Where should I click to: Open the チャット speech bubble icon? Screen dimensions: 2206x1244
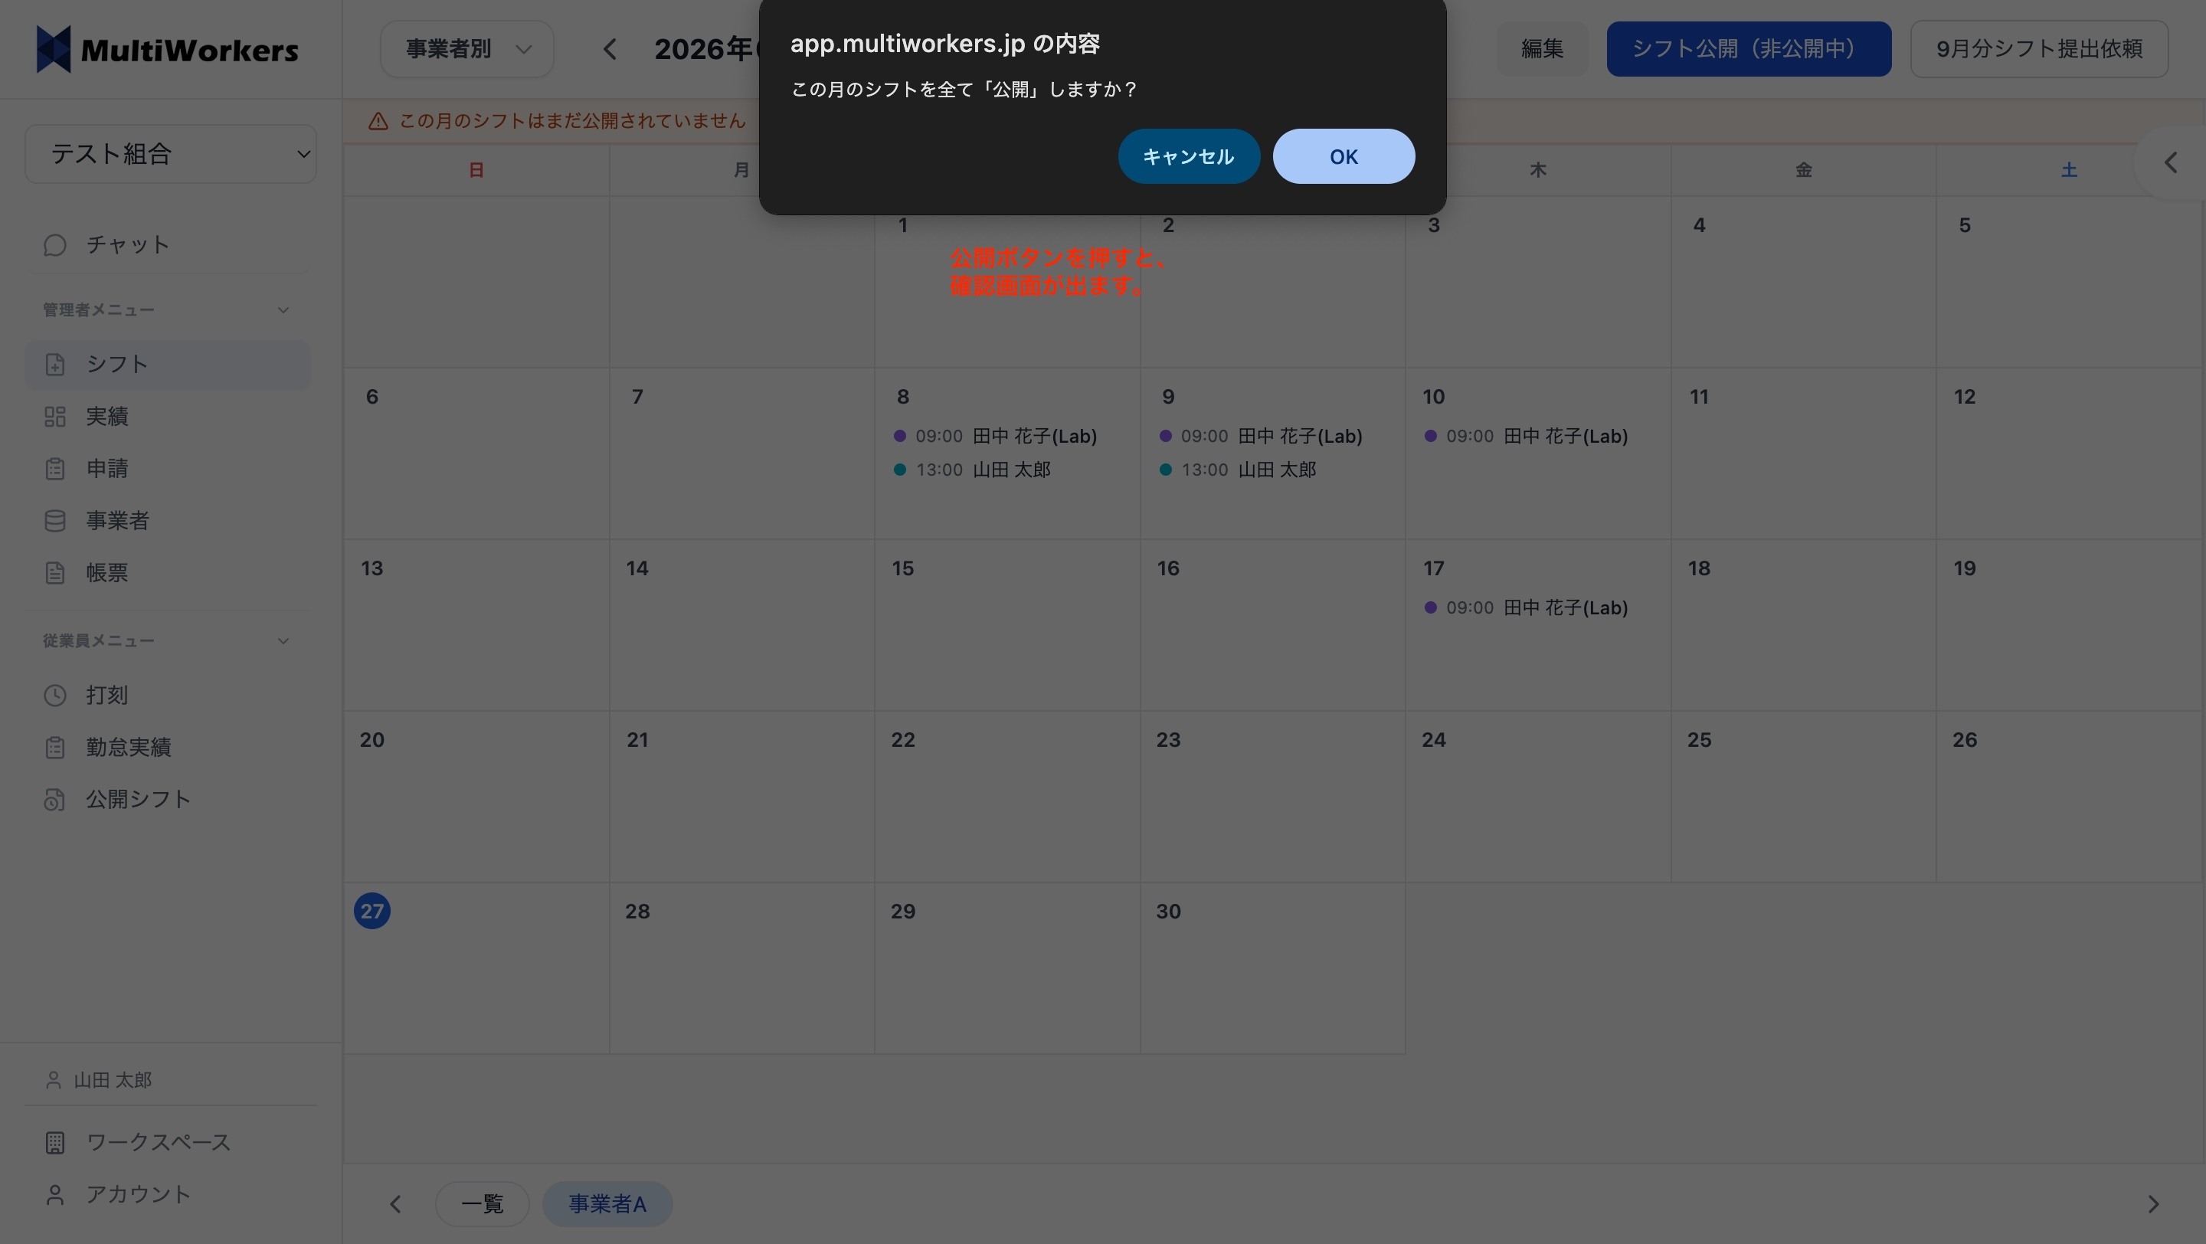55,245
